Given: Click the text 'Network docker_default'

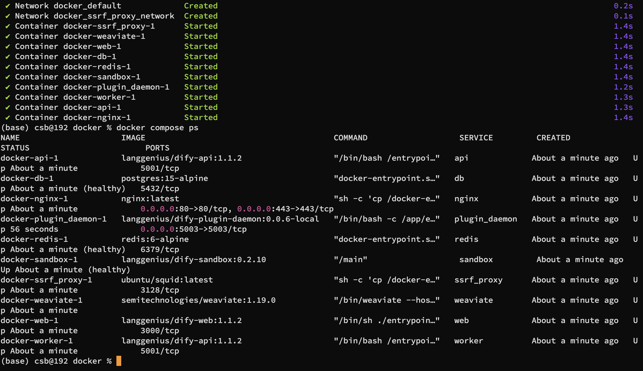Looking at the screenshot, I should [x=68, y=6].
